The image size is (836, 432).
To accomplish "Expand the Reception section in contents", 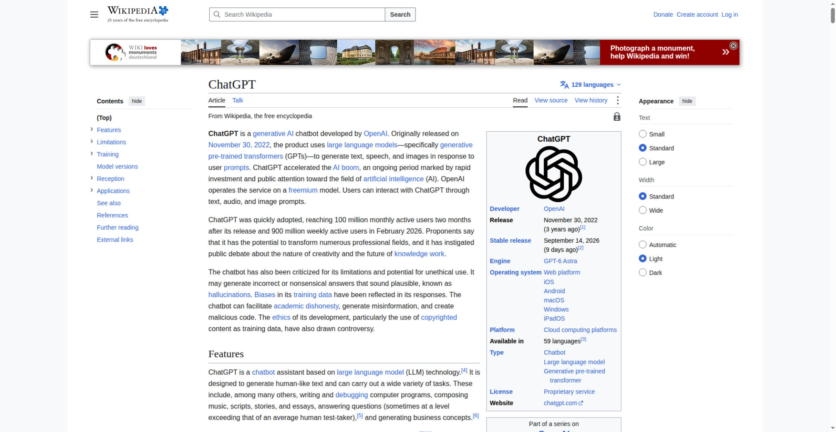I will pyautogui.click(x=92, y=178).
